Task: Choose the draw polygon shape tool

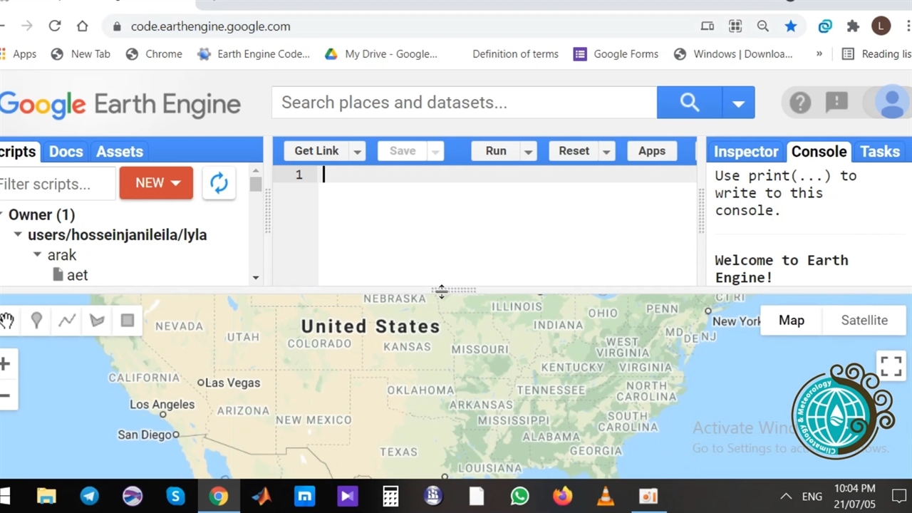Action: click(97, 321)
